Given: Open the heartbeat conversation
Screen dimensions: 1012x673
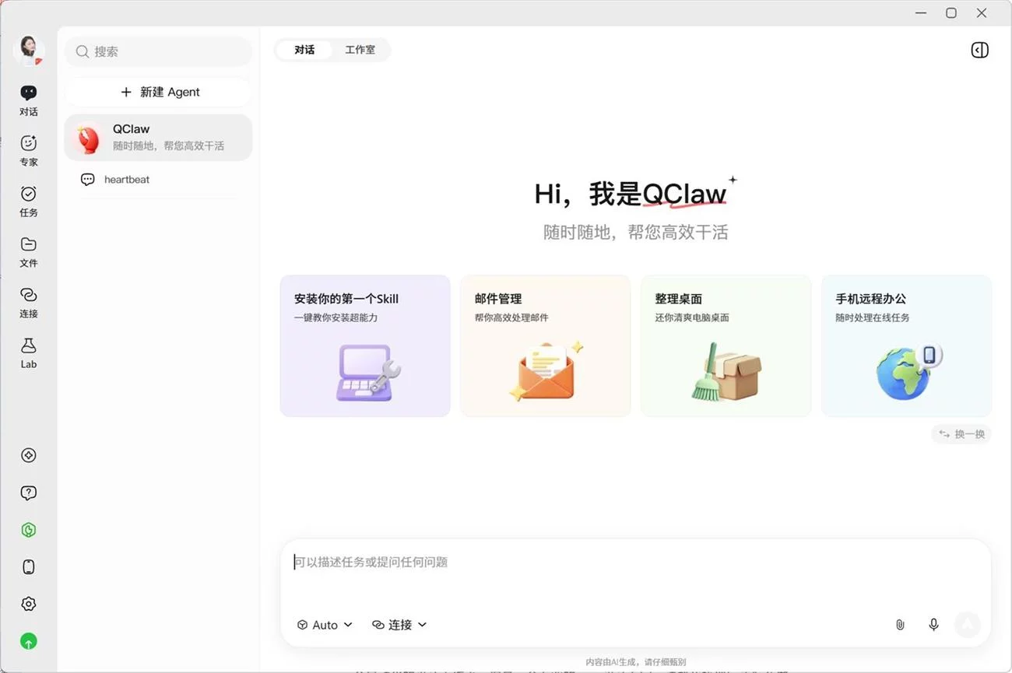Looking at the screenshot, I should (x=159, y=180).
